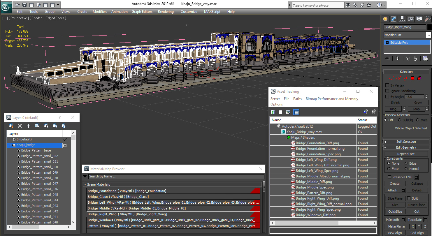Collapse the Scene Materials group

tap(85, 184)
